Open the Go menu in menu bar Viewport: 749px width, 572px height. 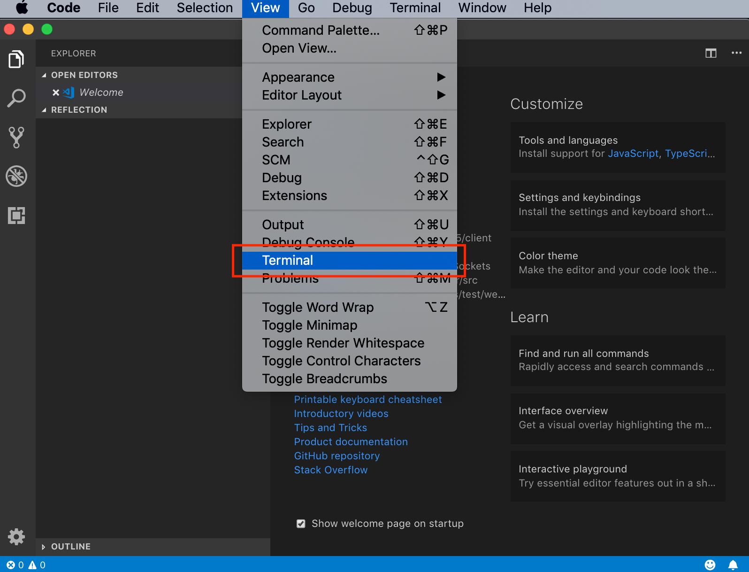[x=306, y=8]
